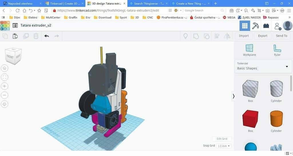Click the Fit all in view icon
Screen dimensions: 293x156
tap(5, 77)
